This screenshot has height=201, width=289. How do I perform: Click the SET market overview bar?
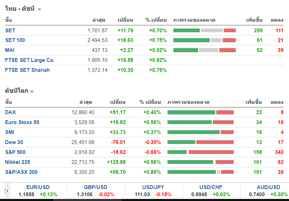205,31
